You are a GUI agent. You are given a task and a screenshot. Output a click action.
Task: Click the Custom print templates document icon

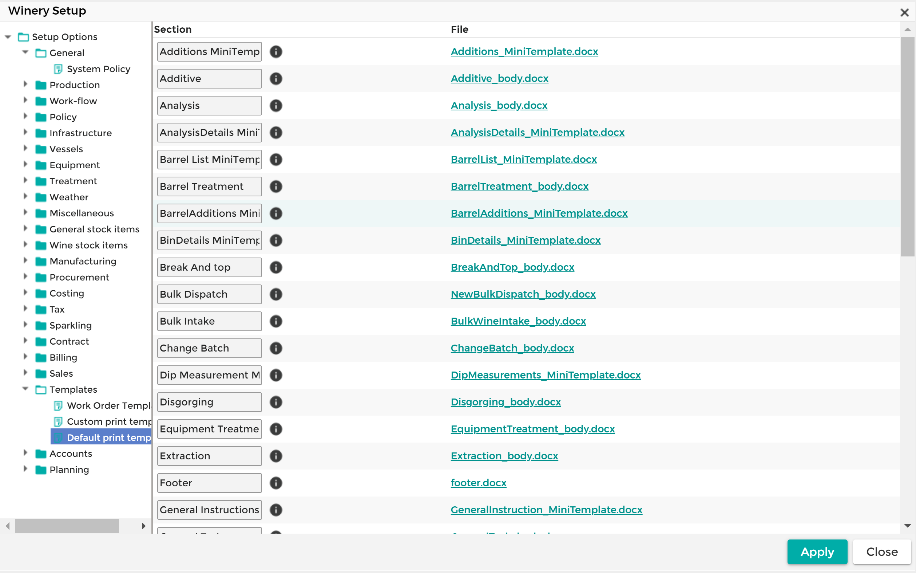[58, 421]
